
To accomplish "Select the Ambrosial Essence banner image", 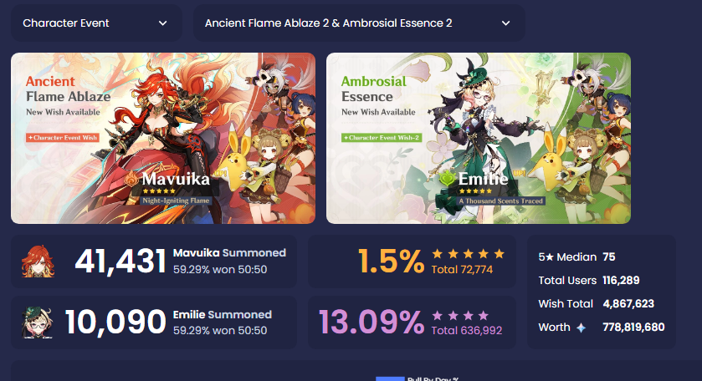I will pyautogui.click(x=478, y=138).
